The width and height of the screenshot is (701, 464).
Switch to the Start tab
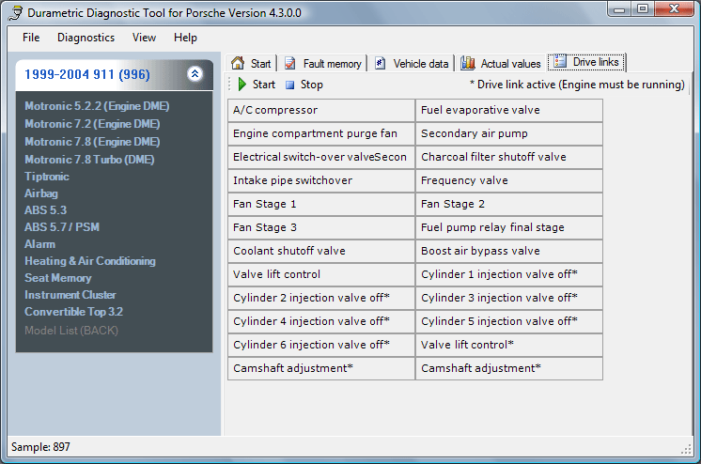click(x=251, y=63)
